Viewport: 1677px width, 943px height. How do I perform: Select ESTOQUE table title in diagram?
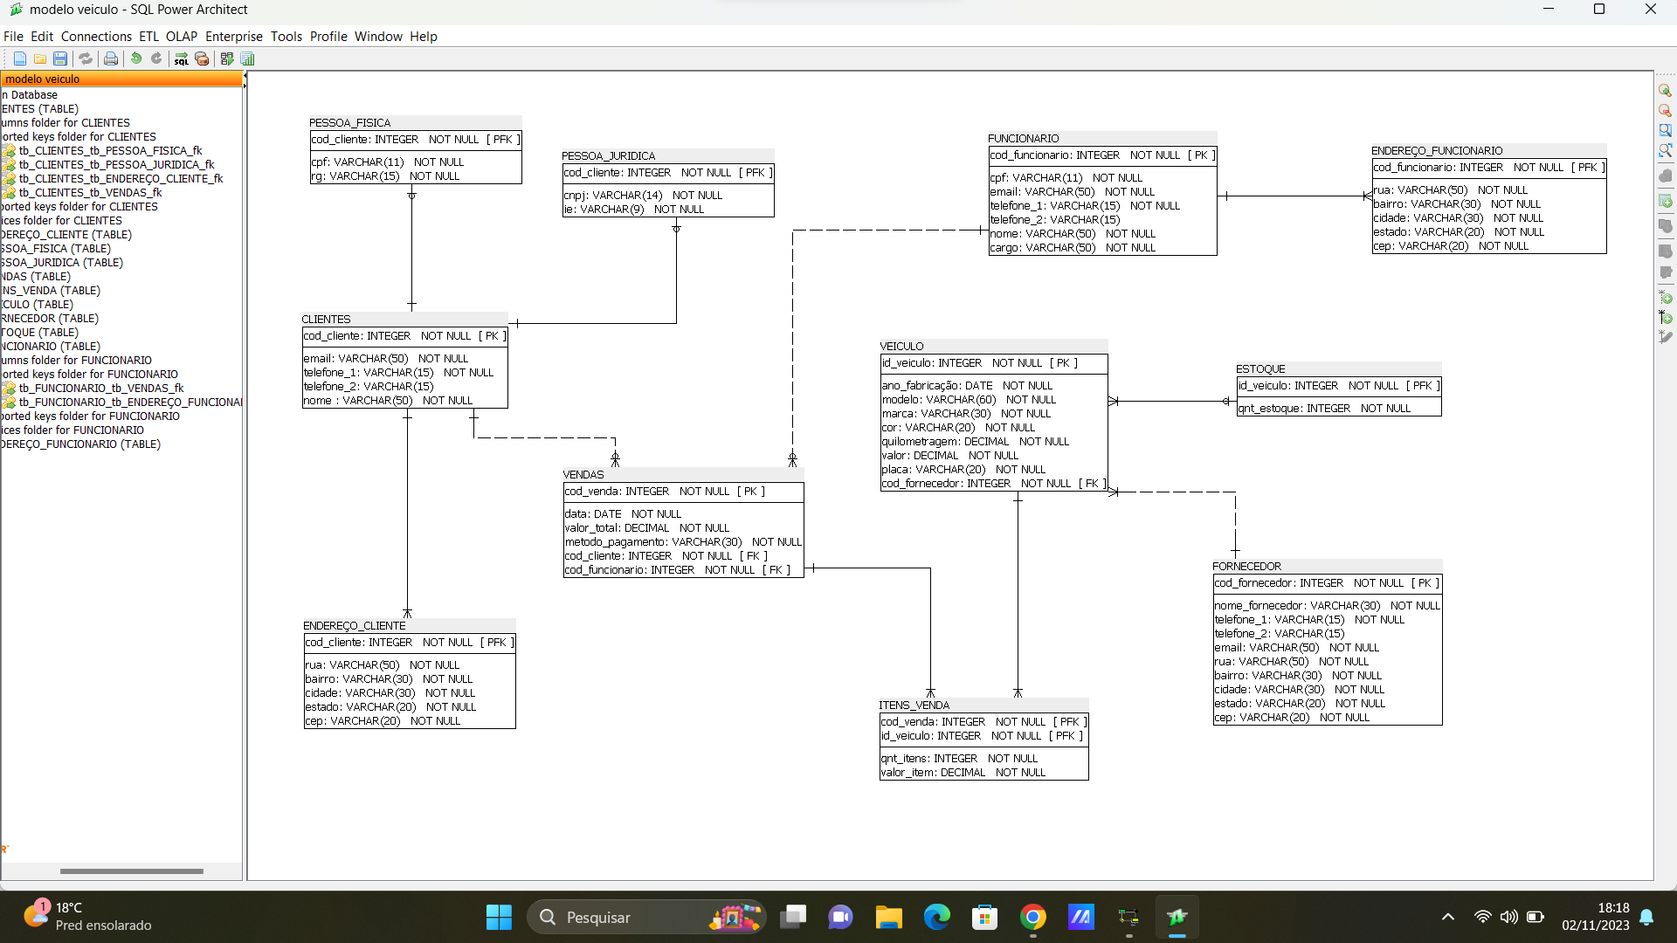(x=1261, y=369)
